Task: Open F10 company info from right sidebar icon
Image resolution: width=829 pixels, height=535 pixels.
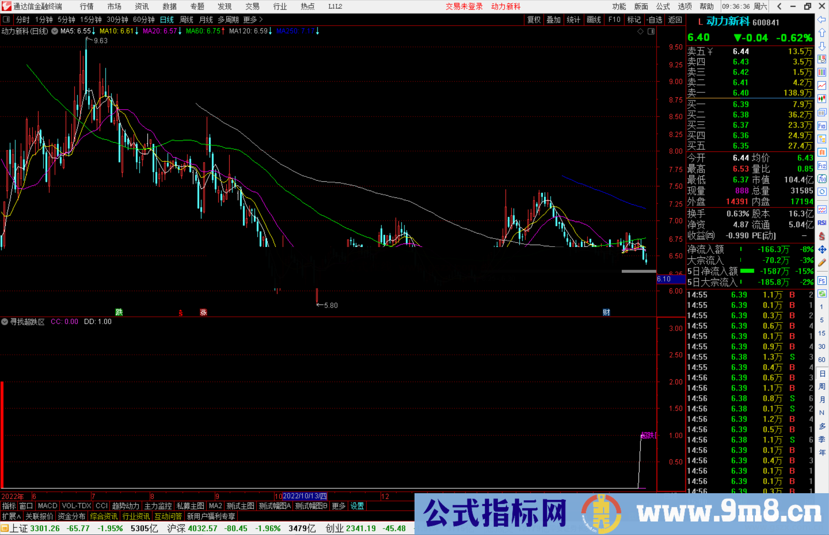Action: (822, 126)
